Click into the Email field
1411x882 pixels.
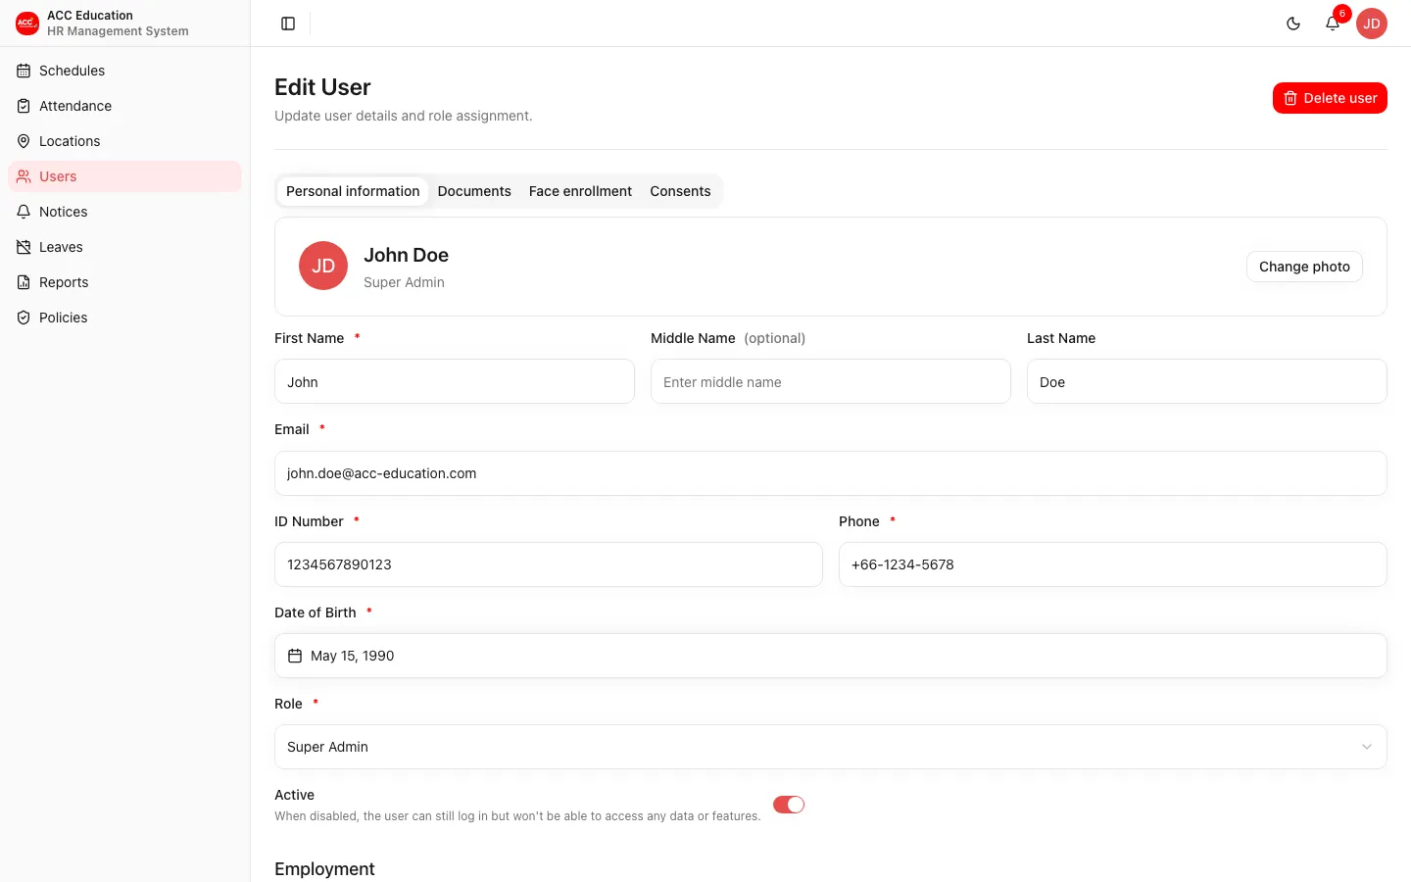[x=831, y=473]
